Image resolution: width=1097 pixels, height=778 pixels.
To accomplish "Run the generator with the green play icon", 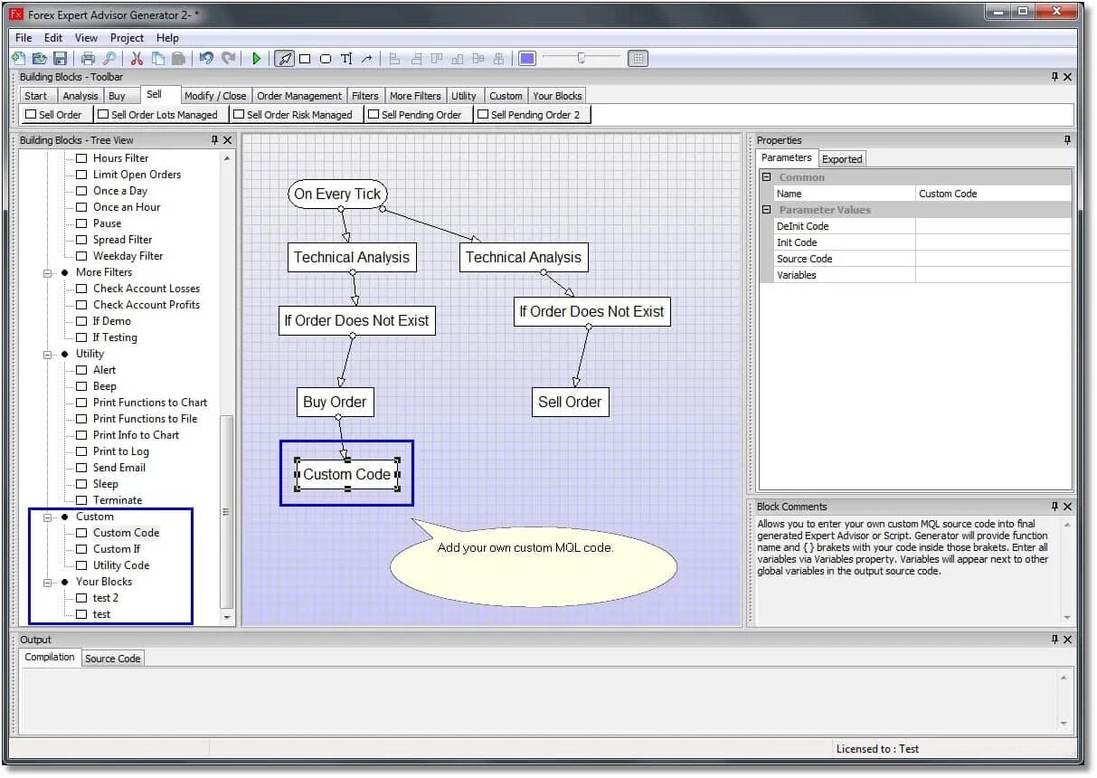I will 257,58.
